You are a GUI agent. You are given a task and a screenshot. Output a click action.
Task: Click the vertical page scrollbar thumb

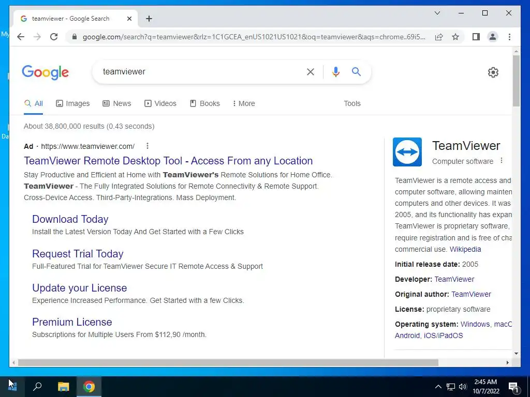pyautogui.click(x=516, y=81)
